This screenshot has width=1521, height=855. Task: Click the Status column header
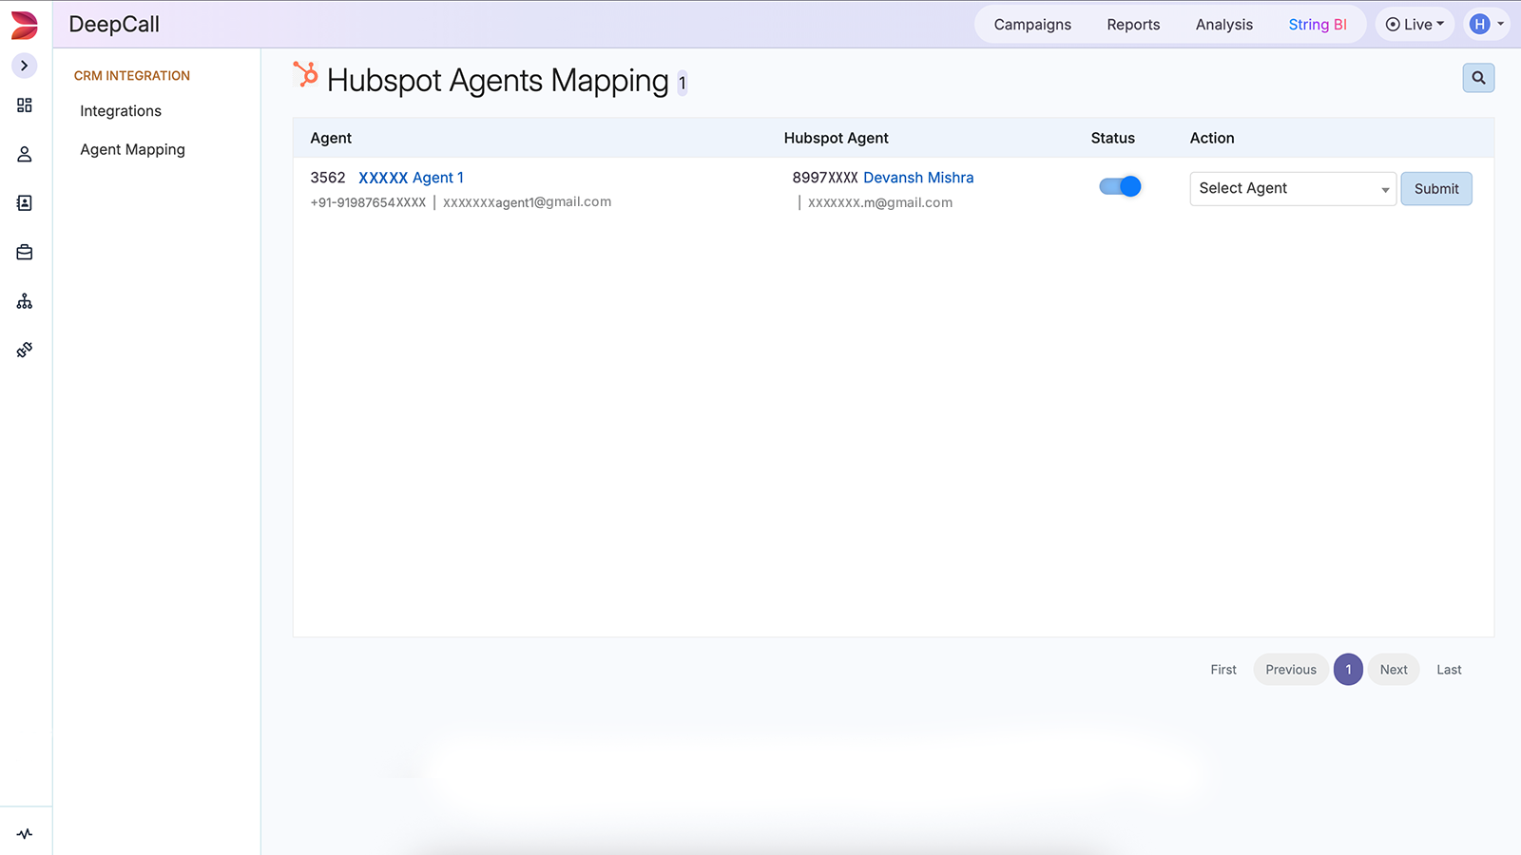pyautogui.click(x=1113, y=138)
